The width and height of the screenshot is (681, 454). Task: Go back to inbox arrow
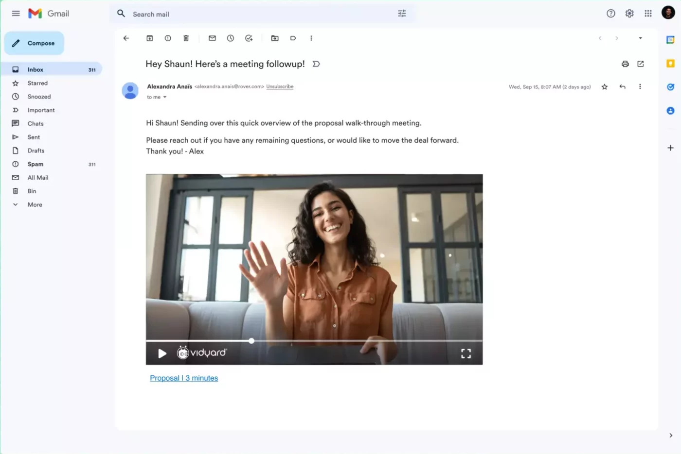pos(126,38)
